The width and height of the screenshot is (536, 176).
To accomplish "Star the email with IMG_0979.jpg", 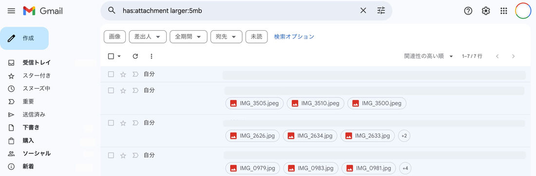I will coord(123,156).
